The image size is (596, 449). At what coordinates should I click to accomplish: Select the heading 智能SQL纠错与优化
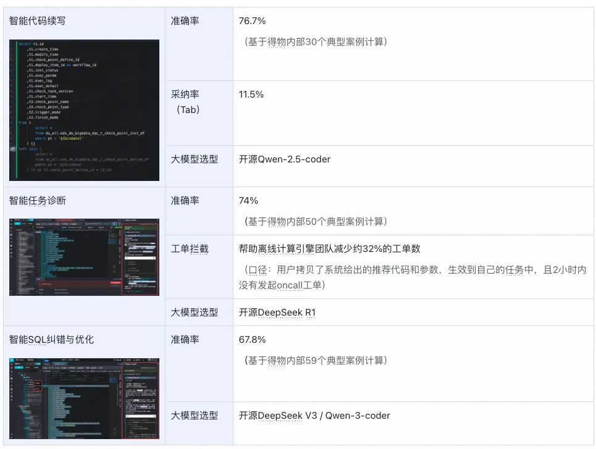click(x=51, y=340)
